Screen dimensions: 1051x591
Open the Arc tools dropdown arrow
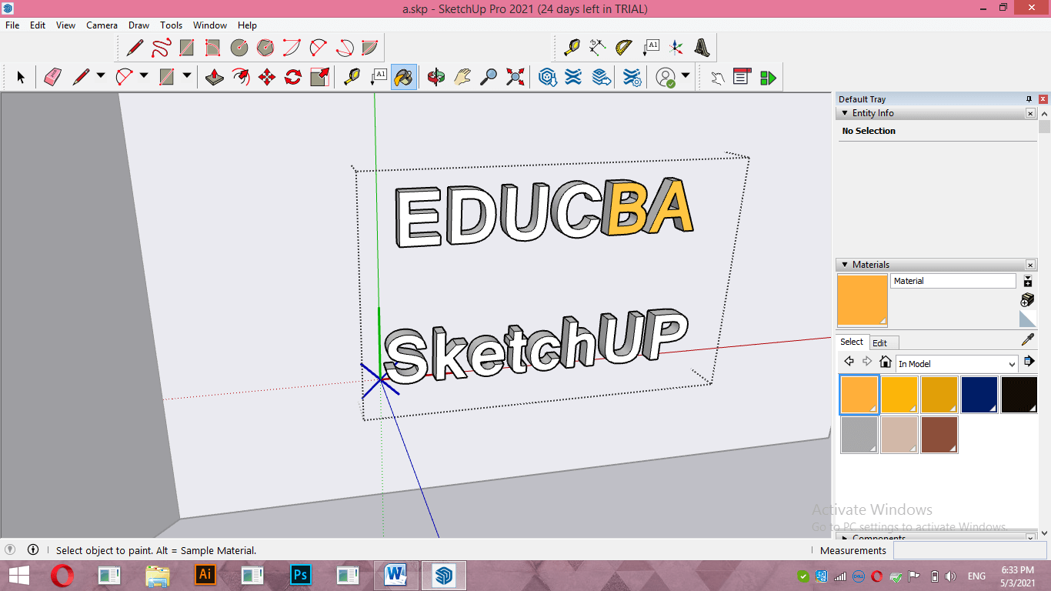(144, 76)
